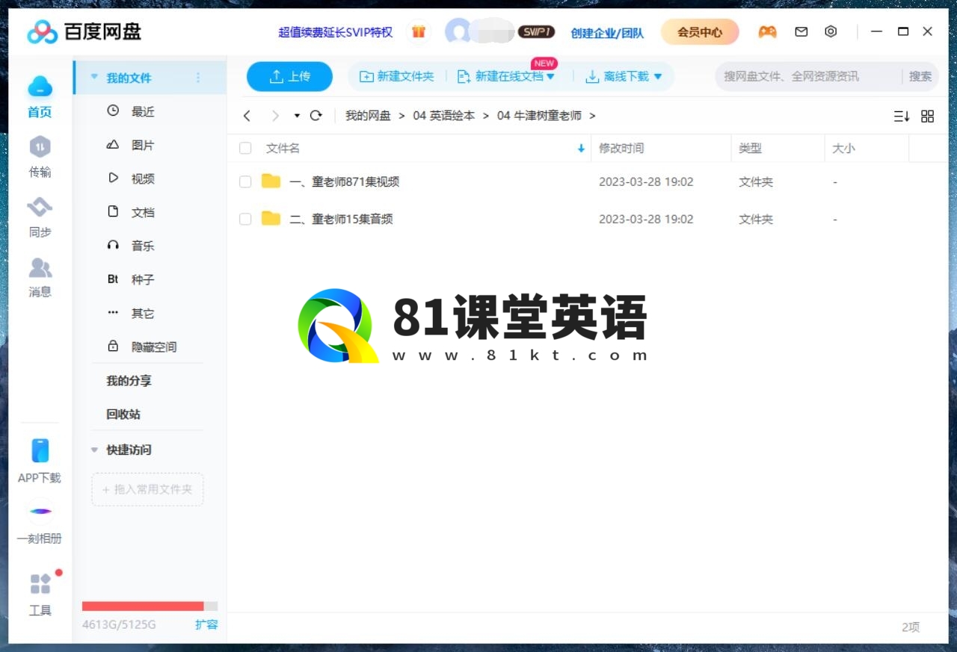The height and width of the screenshot is (652, 957).
Task: Collapse the 快捷访问 section
Action: 94,450
